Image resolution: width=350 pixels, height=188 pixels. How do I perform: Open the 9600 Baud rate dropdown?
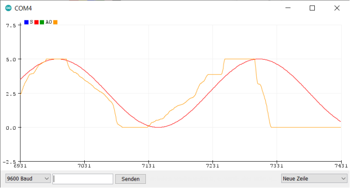click(x=27, y=179)
